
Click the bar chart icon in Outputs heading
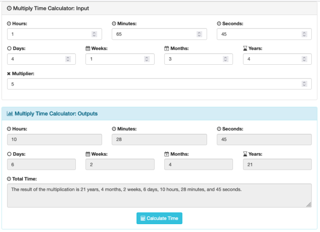(x=10, y=113)
